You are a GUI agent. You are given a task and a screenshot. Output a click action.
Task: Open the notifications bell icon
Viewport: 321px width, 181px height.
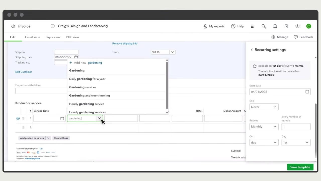pyautogui.click(x=275, y=26)
